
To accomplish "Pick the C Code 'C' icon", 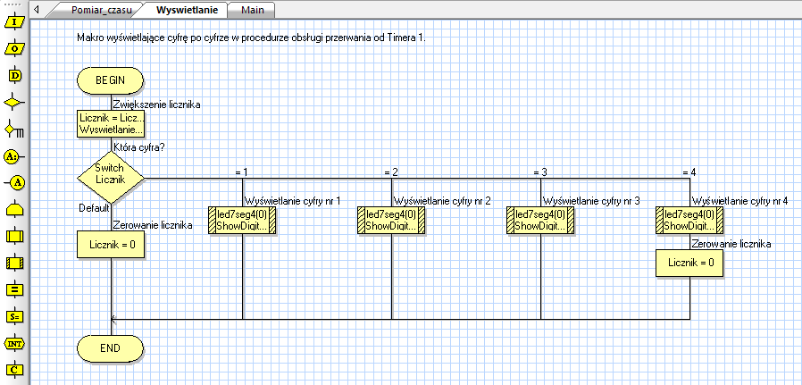I will pos(14,369).
